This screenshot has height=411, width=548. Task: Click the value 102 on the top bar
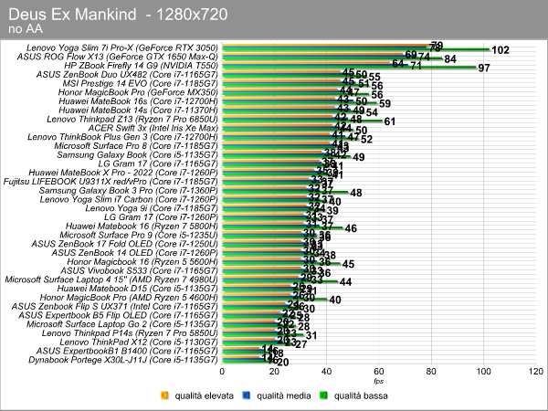[x=501, y=50]
